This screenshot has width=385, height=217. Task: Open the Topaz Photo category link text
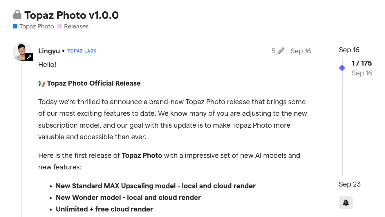pyautogui.click(x=37, y=26)
